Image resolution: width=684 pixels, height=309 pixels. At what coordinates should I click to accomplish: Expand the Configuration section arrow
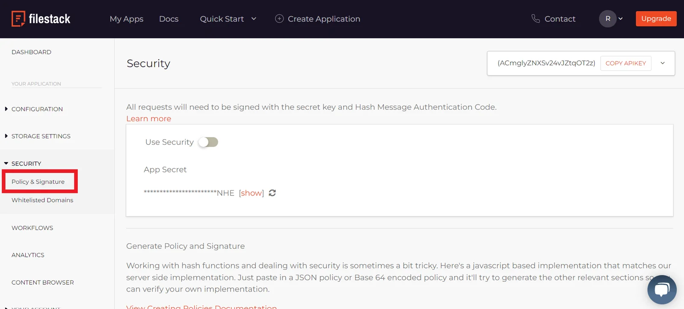pyautogui.click(x=6, y=109)
